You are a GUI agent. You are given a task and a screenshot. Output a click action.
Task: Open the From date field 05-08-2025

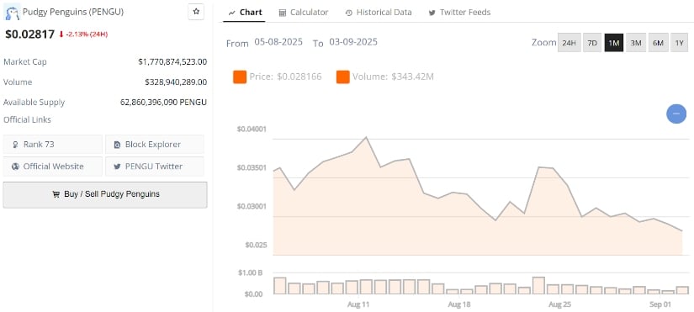(278, 42)
